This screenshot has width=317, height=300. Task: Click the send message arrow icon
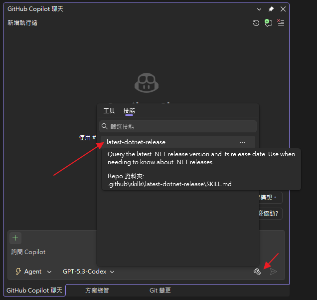coord(273,272)
